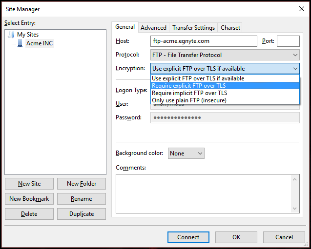The image size is (311, 249).
Task: Click the Duplicate button
Action: [82, 214]
